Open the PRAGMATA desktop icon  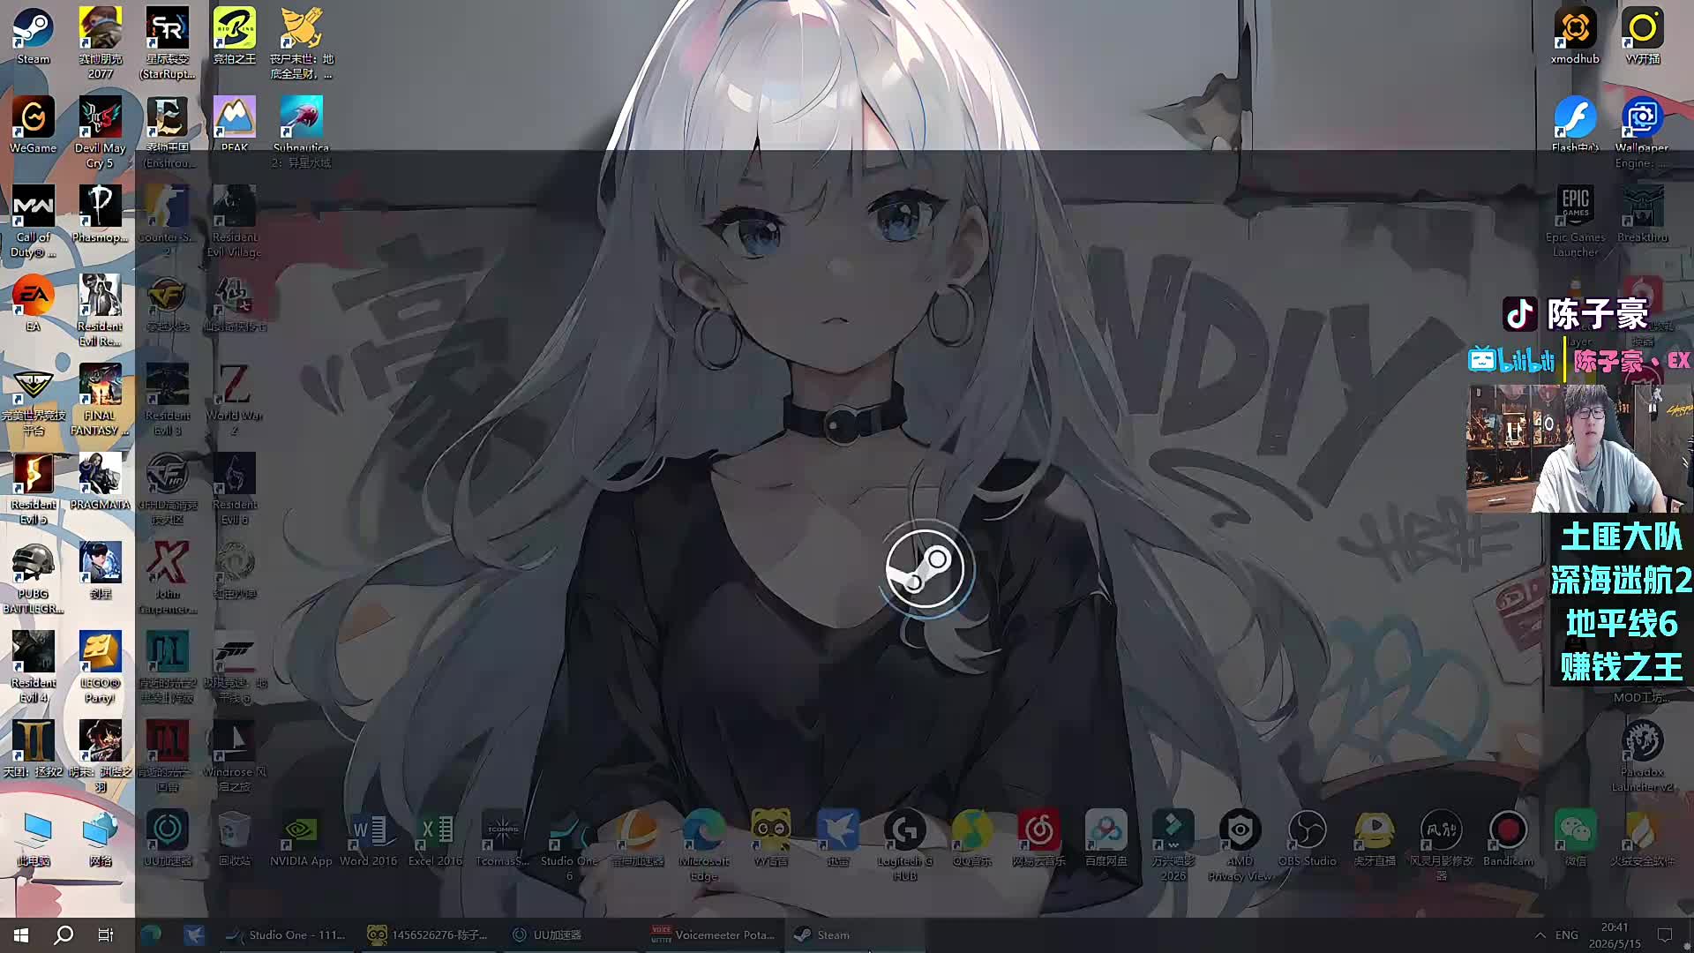point(100,482)
